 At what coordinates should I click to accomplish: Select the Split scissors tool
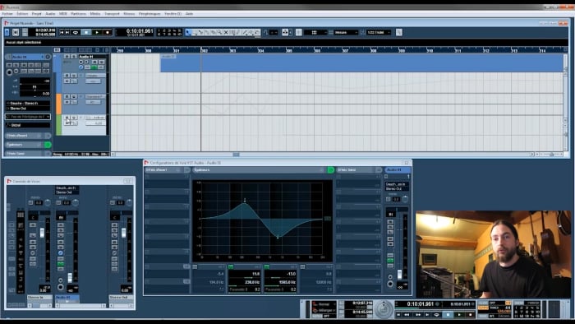point(201,32)
